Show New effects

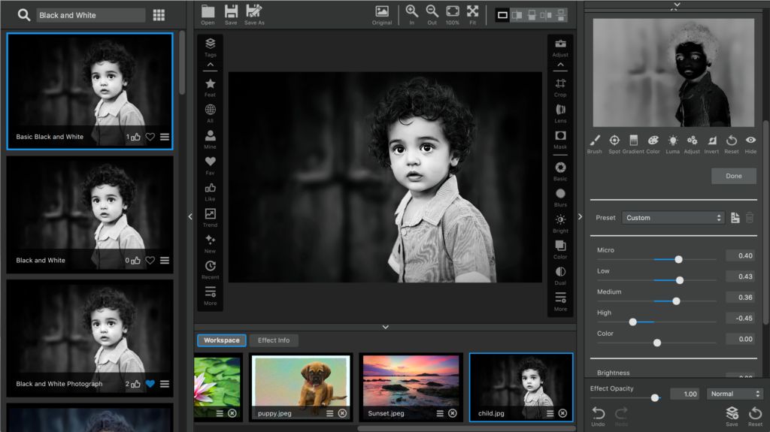coord(211,243)
